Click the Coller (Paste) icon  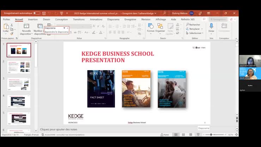[6, 27]
